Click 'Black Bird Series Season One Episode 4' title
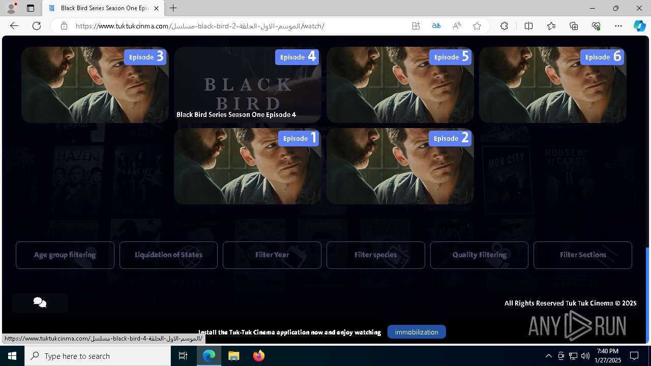The image size is (651, 366). pyautogui.click(x=236, y=114)
